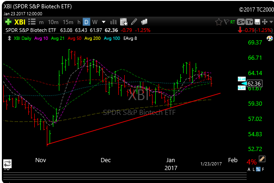Viewport: 274px width, 183px height.
Task: Click the flag icon in toolbar
Action: pyautogui.click(x=226, y=22)
